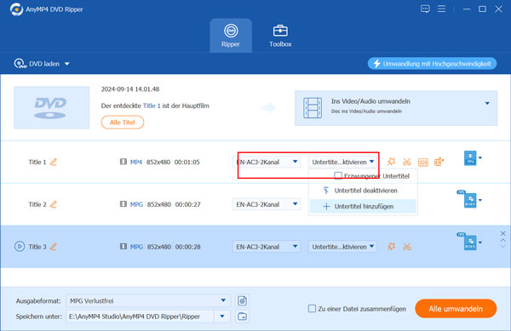Expand the save path dropdown arrow
511x331 pixels.
point(222,317)
